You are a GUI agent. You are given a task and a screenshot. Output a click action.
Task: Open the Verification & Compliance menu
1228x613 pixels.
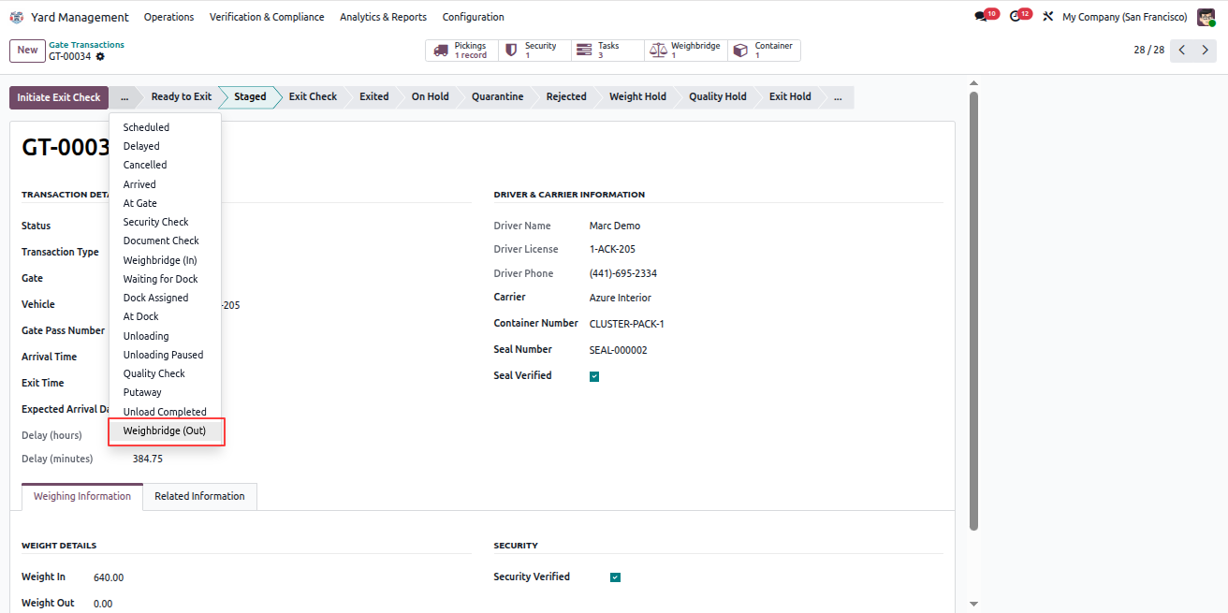pyautogui.click(x=267, y=17)
